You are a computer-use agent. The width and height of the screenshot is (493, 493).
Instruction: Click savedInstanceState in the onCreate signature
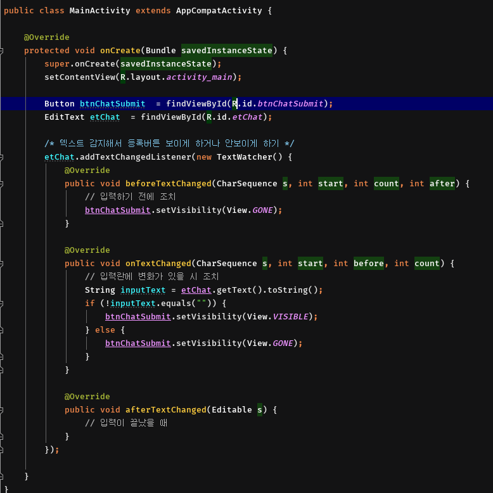coord(227,51)
